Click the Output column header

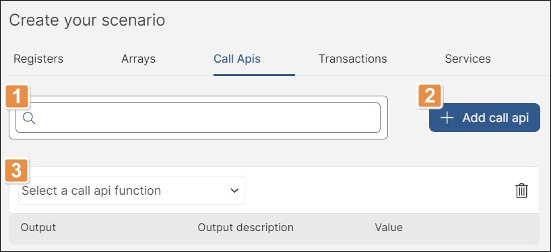tap(38, 227)
